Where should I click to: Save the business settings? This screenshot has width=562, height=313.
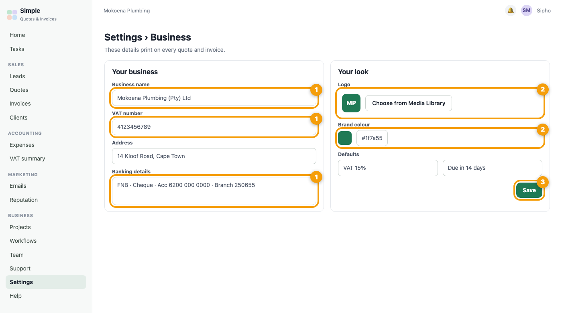529,190
